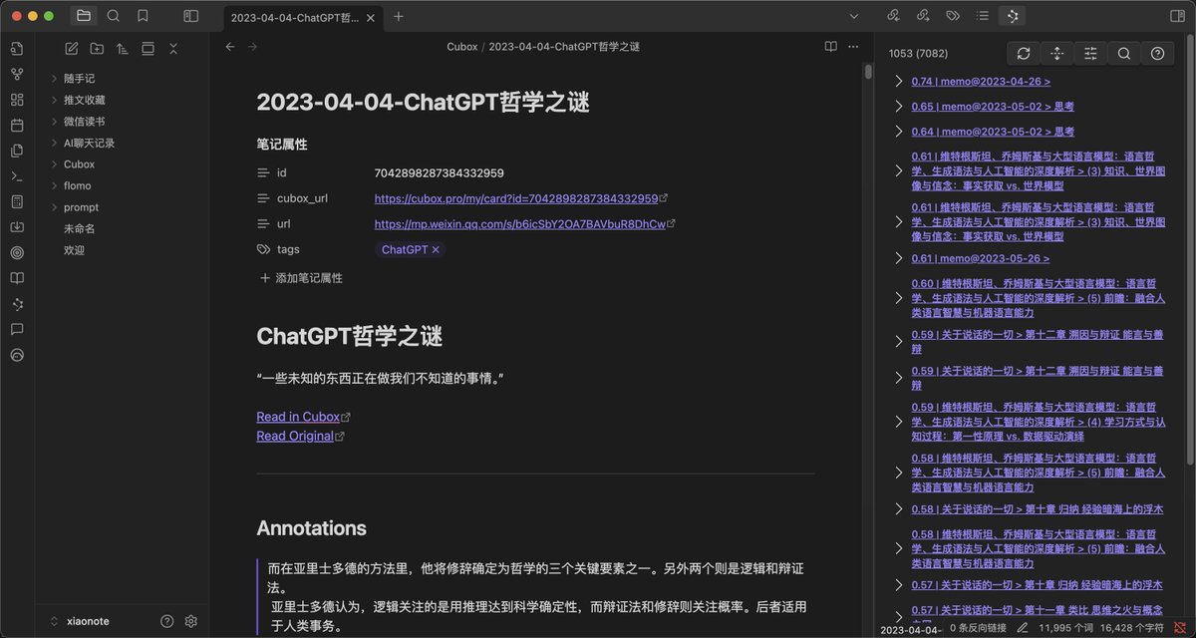
Task: Open the bookmarks pane
Action: [x=143, y=16]
